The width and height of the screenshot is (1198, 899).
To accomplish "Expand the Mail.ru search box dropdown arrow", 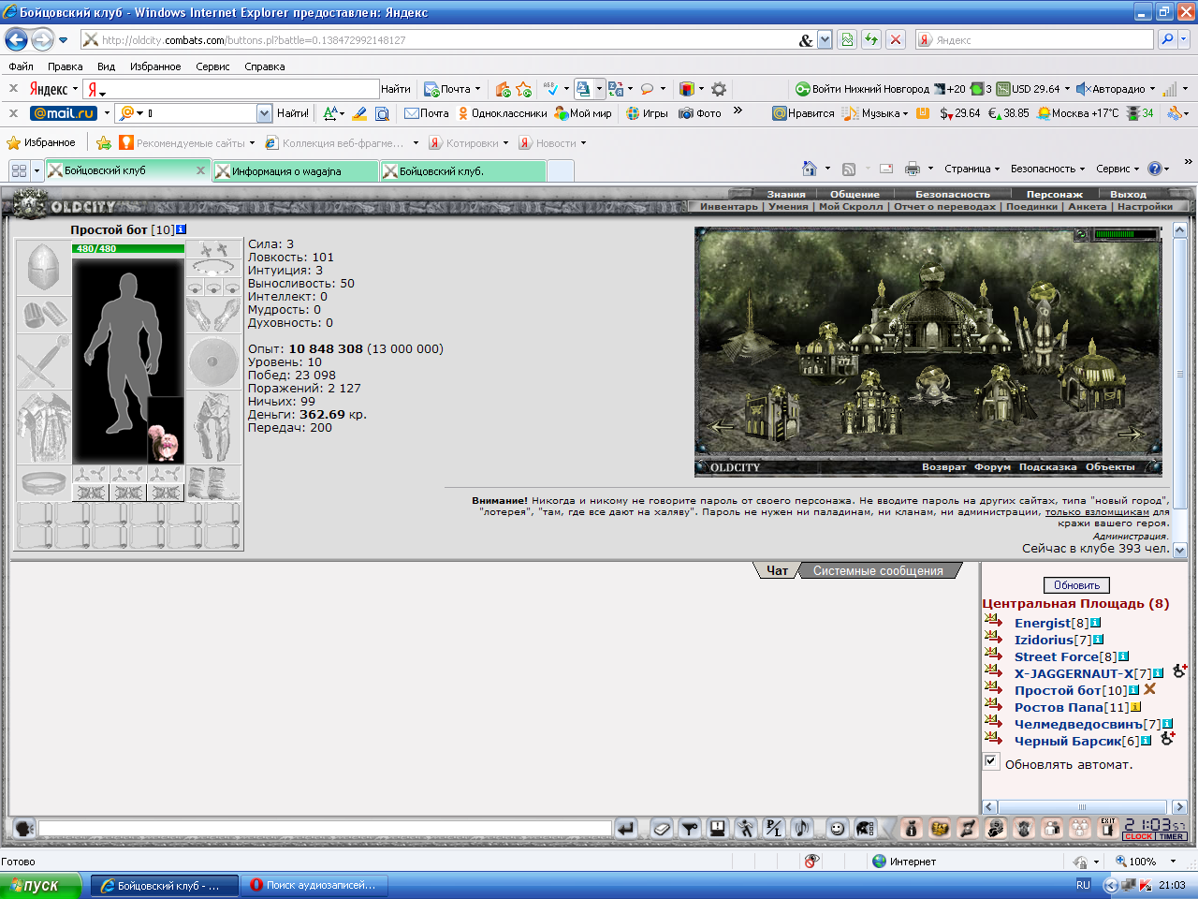I will pyautogui.click(x=264, y=113).
